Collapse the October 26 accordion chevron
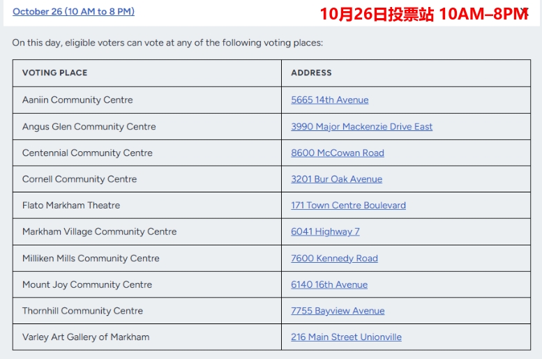 click(526, 13)
